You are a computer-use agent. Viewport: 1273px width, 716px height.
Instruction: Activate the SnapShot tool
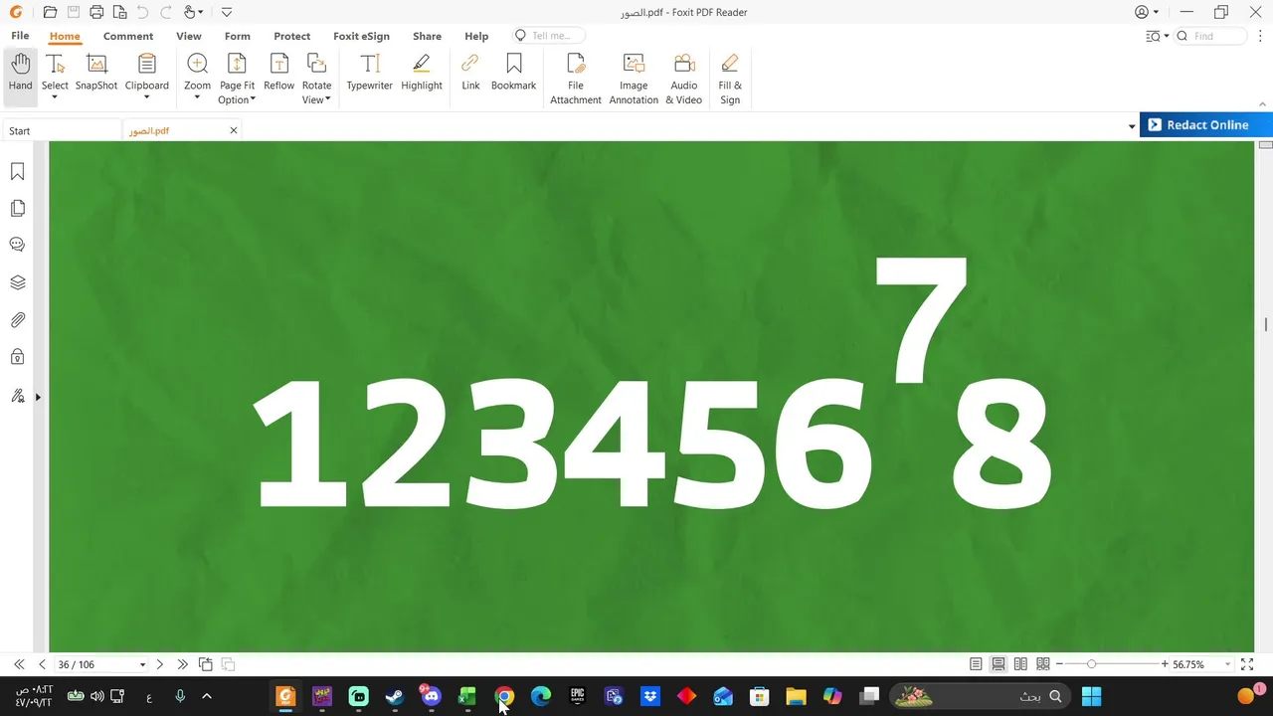point(96,74)
